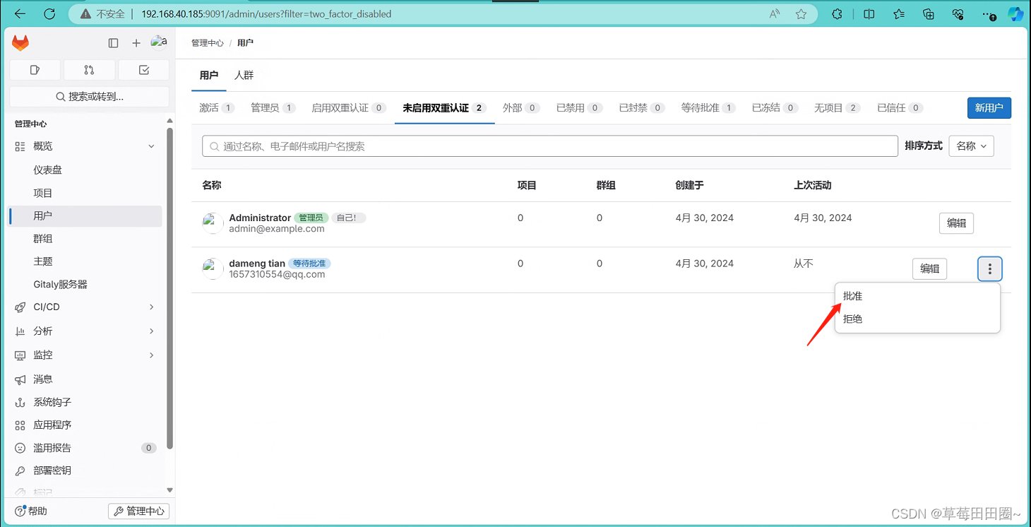Open 项目 in sidebar
The height and width of the screenshot is (527, 1031).
coord(85,193)
